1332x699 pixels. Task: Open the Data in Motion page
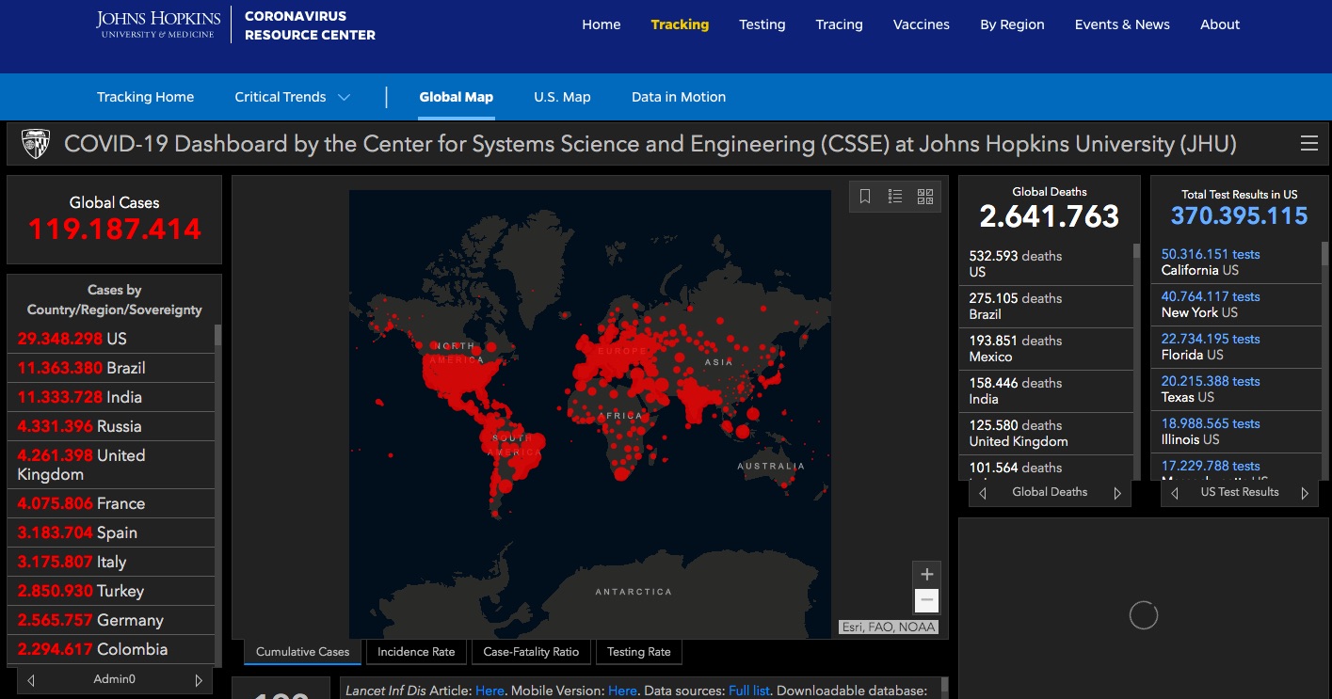678,97
